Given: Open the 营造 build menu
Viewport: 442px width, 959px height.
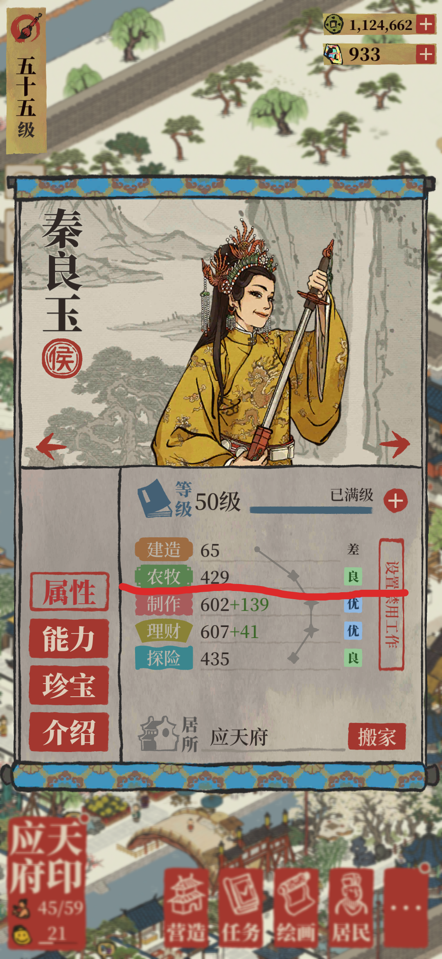Looking at the screenshot, I should point(186,907).
